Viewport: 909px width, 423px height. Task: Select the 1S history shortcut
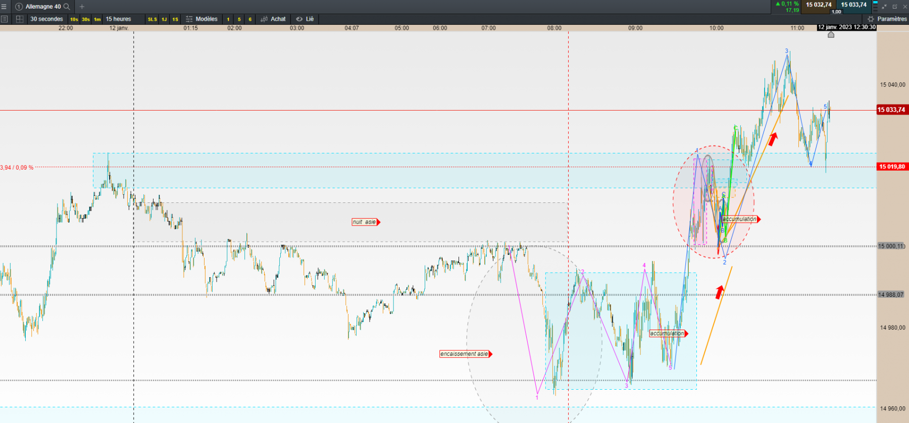(175, 19)
